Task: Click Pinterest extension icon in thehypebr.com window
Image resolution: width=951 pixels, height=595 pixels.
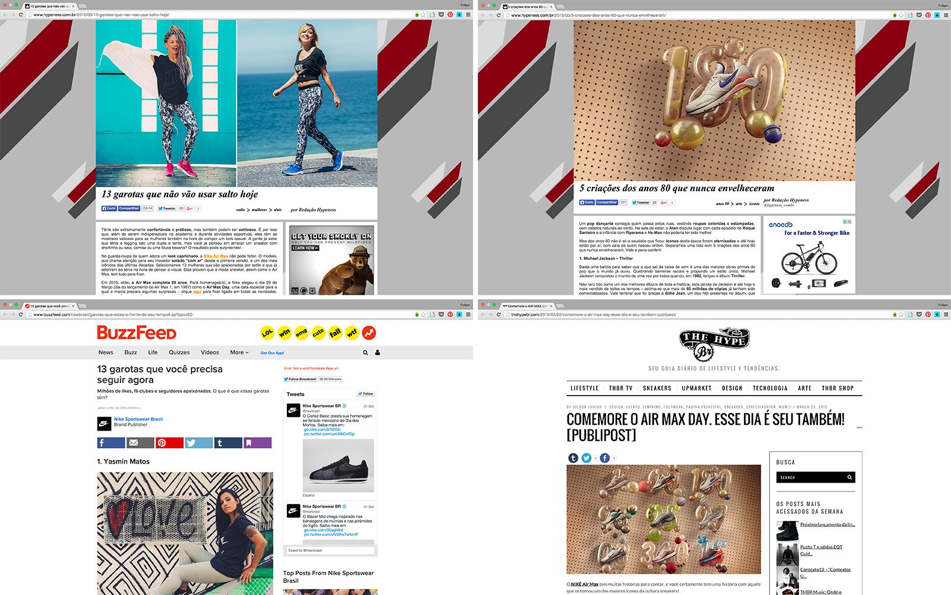Action: pyautogui.click(x=928, y=314)
